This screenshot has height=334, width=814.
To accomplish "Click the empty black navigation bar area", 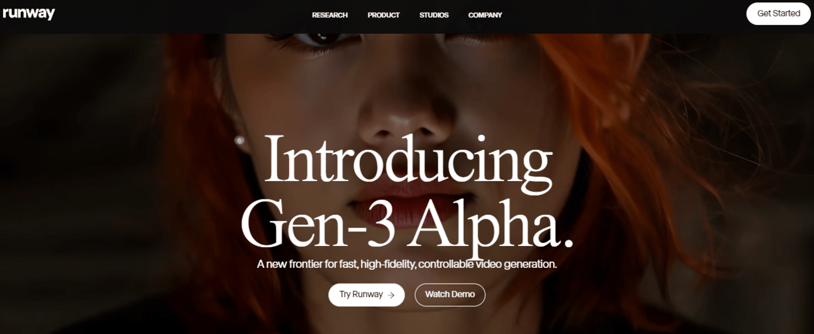I will point(630,16).
